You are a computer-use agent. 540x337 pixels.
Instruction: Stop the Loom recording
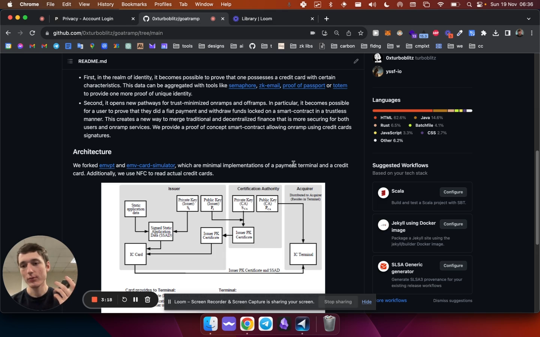(x=94, y=300)
